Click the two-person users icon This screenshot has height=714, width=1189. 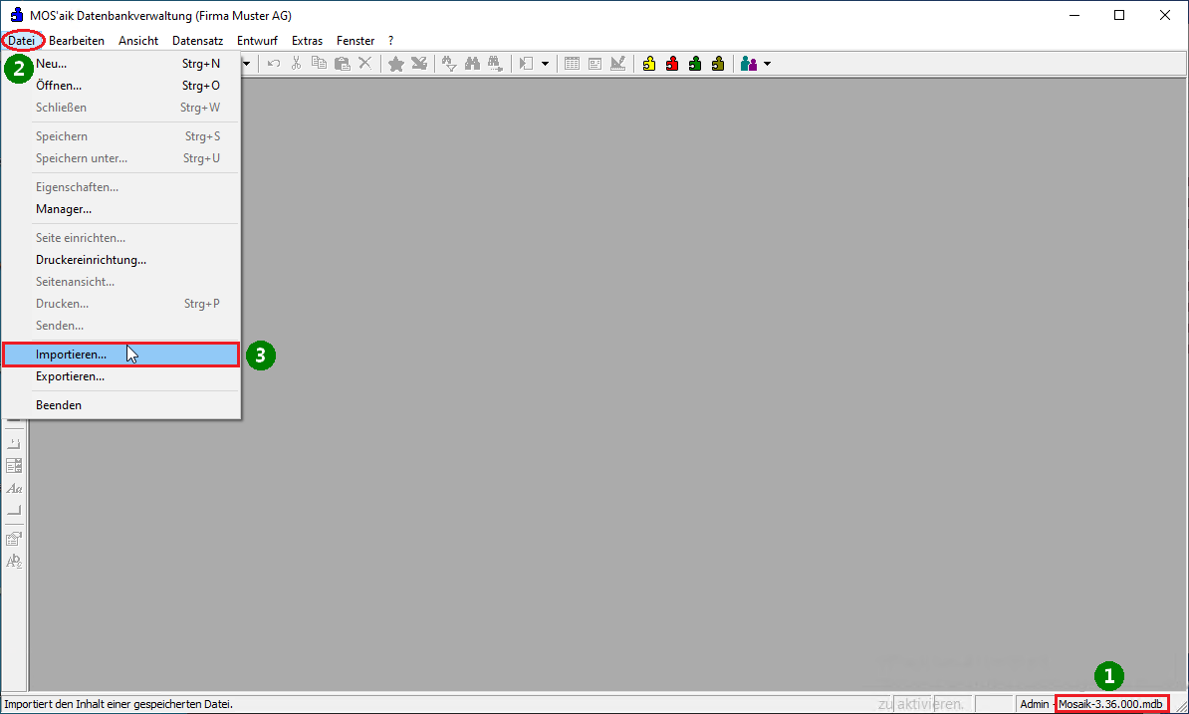pyautogui.click(x=749, y=64)
